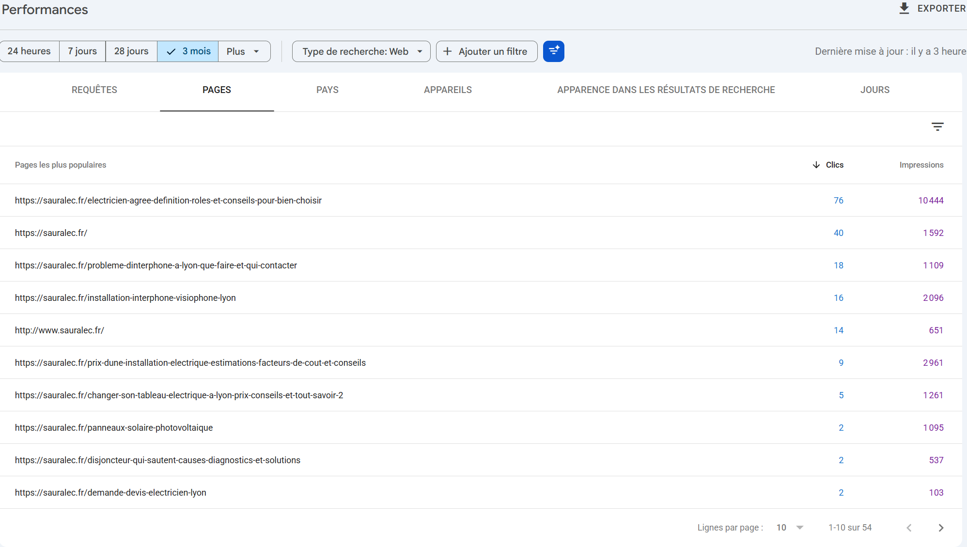Go to previous page chevron arrow
967x547 pixels.
pos(909,528)
